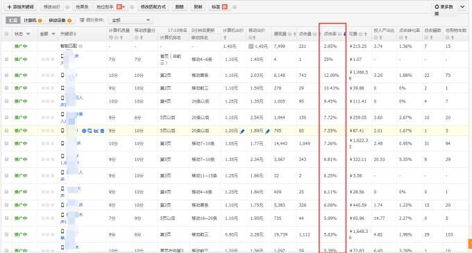Image resolution: width=472 pixels, height=253 pixels.
Task: Check the row with 6.81% click rate
Action: point(7,159)
